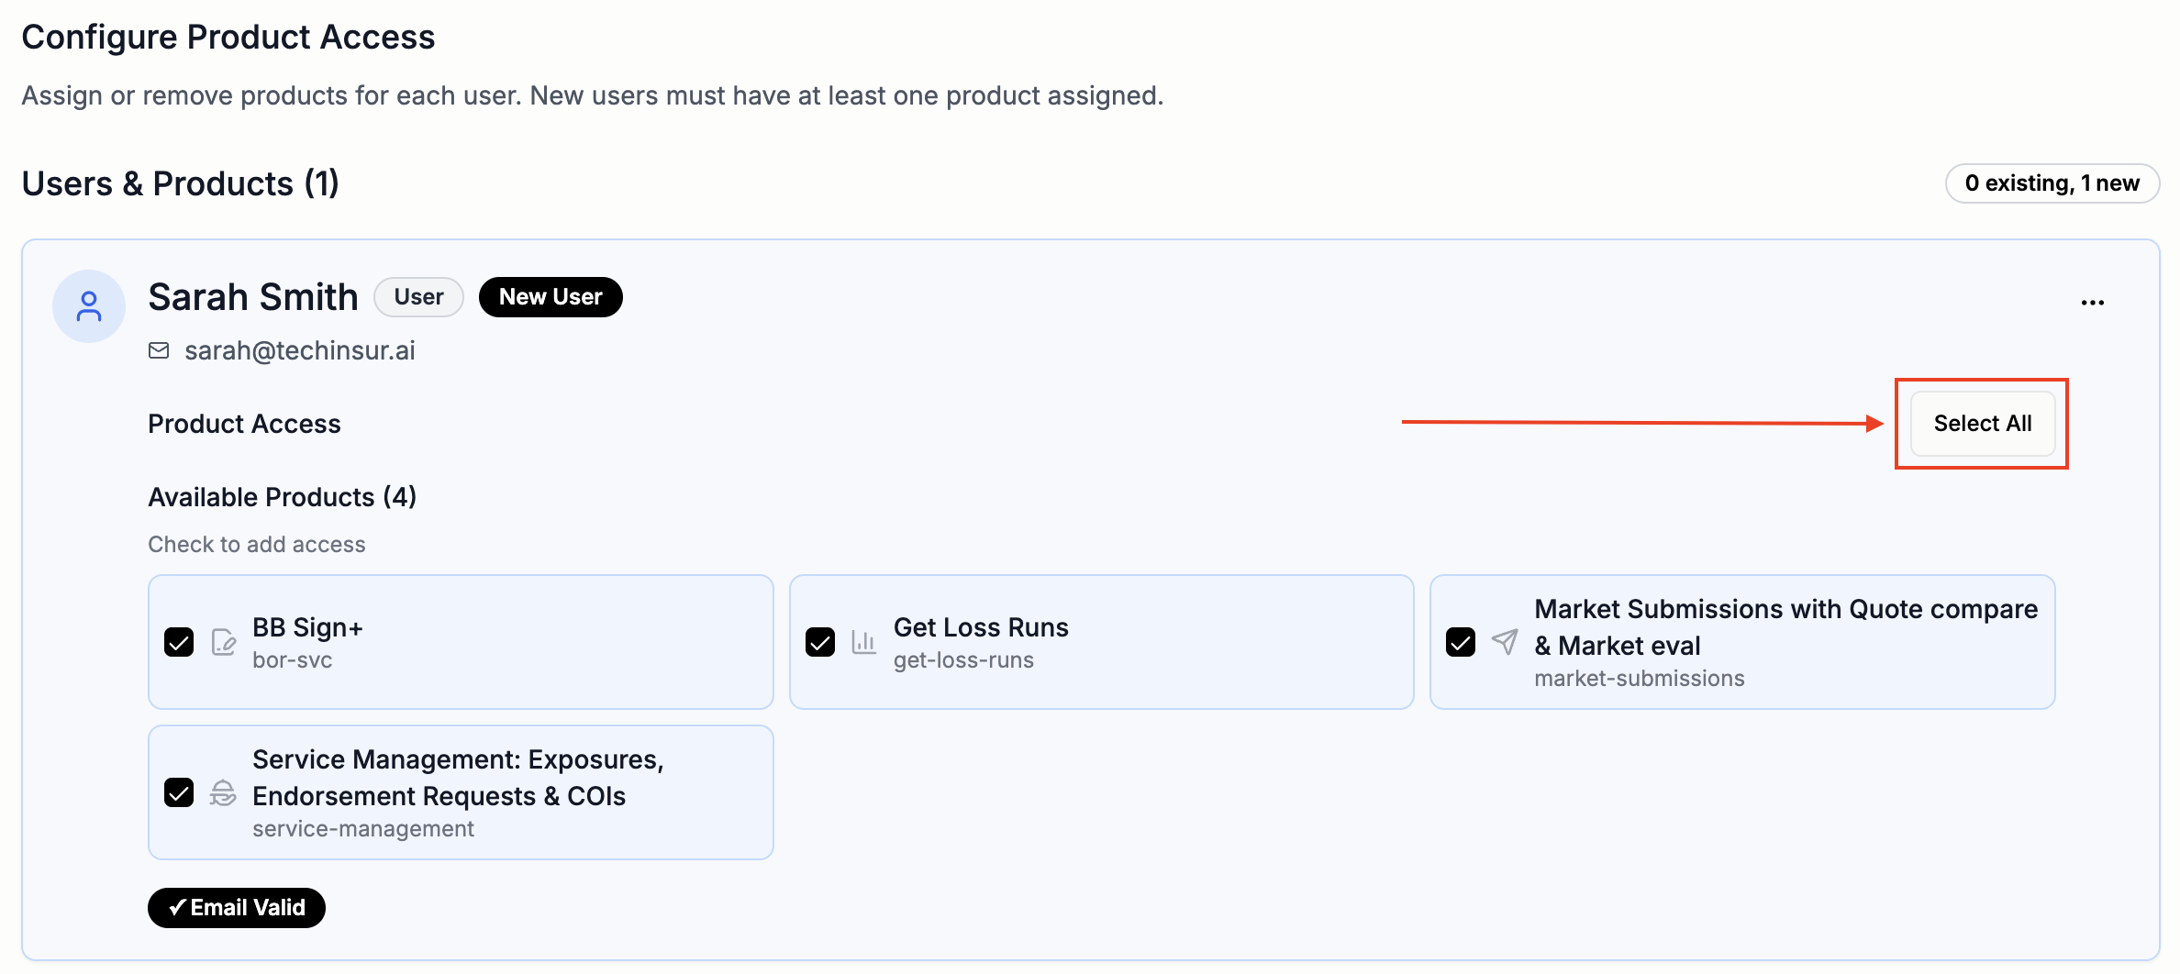Click the Email Valid status badge
The height and width of the screenshot is (974, 2180).
tap(237, 908)
